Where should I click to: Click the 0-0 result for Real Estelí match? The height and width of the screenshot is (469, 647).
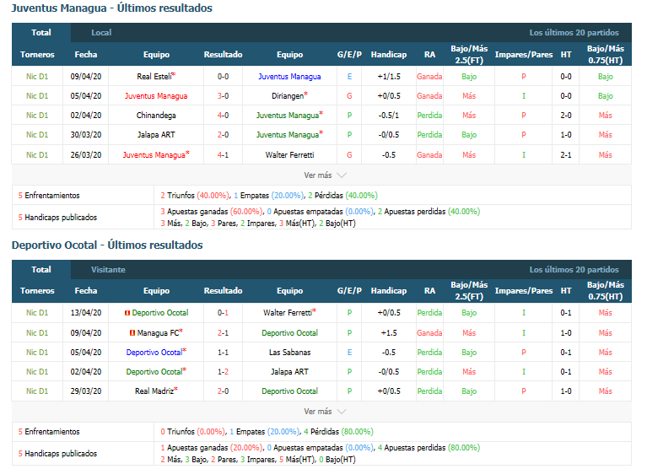[223, 76]
